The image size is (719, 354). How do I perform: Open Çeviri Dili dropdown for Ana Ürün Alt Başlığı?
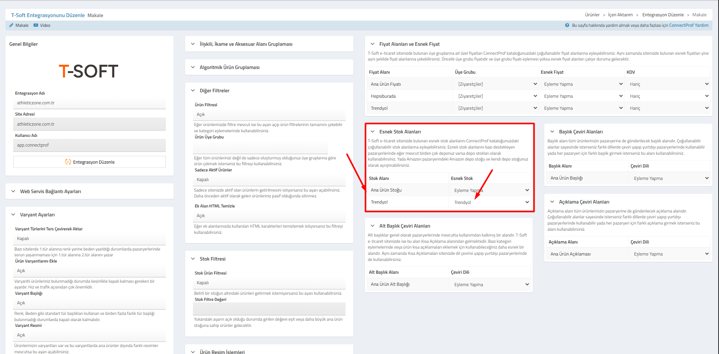tap(490, 285)
